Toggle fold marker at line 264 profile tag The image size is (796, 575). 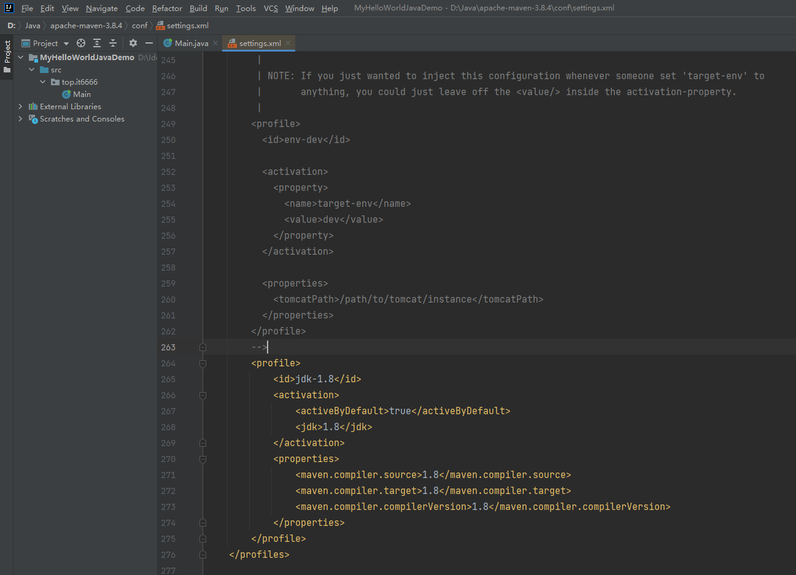pyautogui.click(x=203, y=363)
